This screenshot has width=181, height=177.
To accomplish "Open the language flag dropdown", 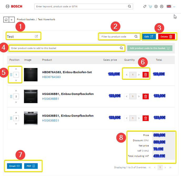I will (171, 7).
